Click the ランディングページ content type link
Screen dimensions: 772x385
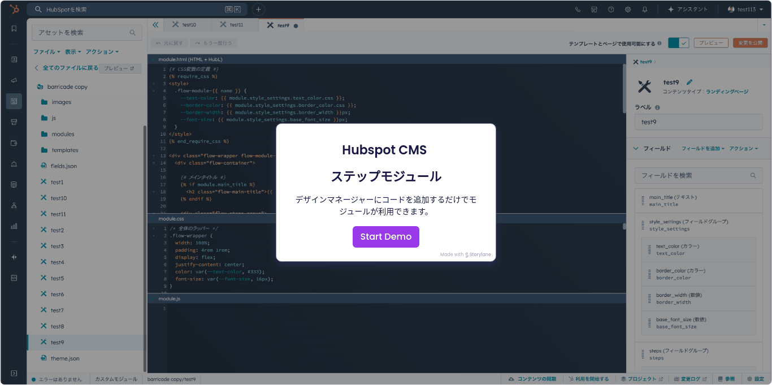click(727, 92)
